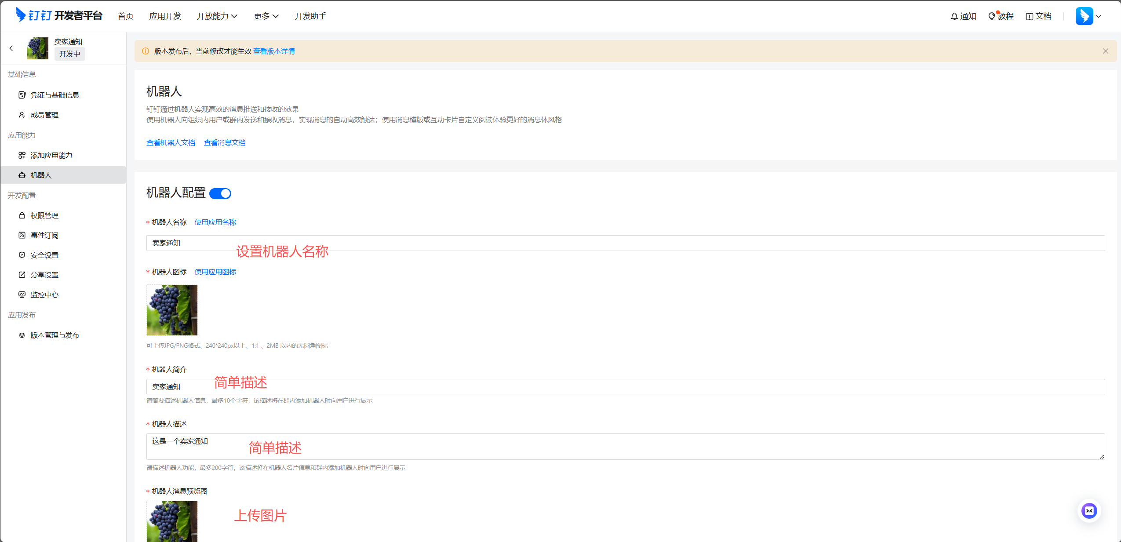Click the 事件订阅 feed icon
1121x542 pixels.
coord(22,235)
